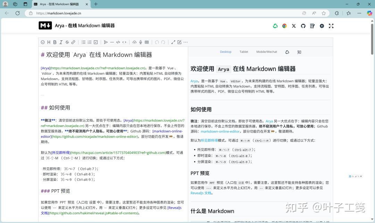Click the Chrome icon in the header
375x223 pixels.
[284, 26]
